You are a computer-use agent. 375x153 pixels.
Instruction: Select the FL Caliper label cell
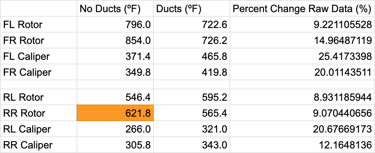39,56
